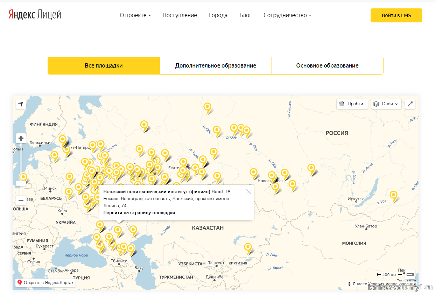
Task: Click the map pin in Киргизия
Action: pyautogui.click(x=248, y=248)
